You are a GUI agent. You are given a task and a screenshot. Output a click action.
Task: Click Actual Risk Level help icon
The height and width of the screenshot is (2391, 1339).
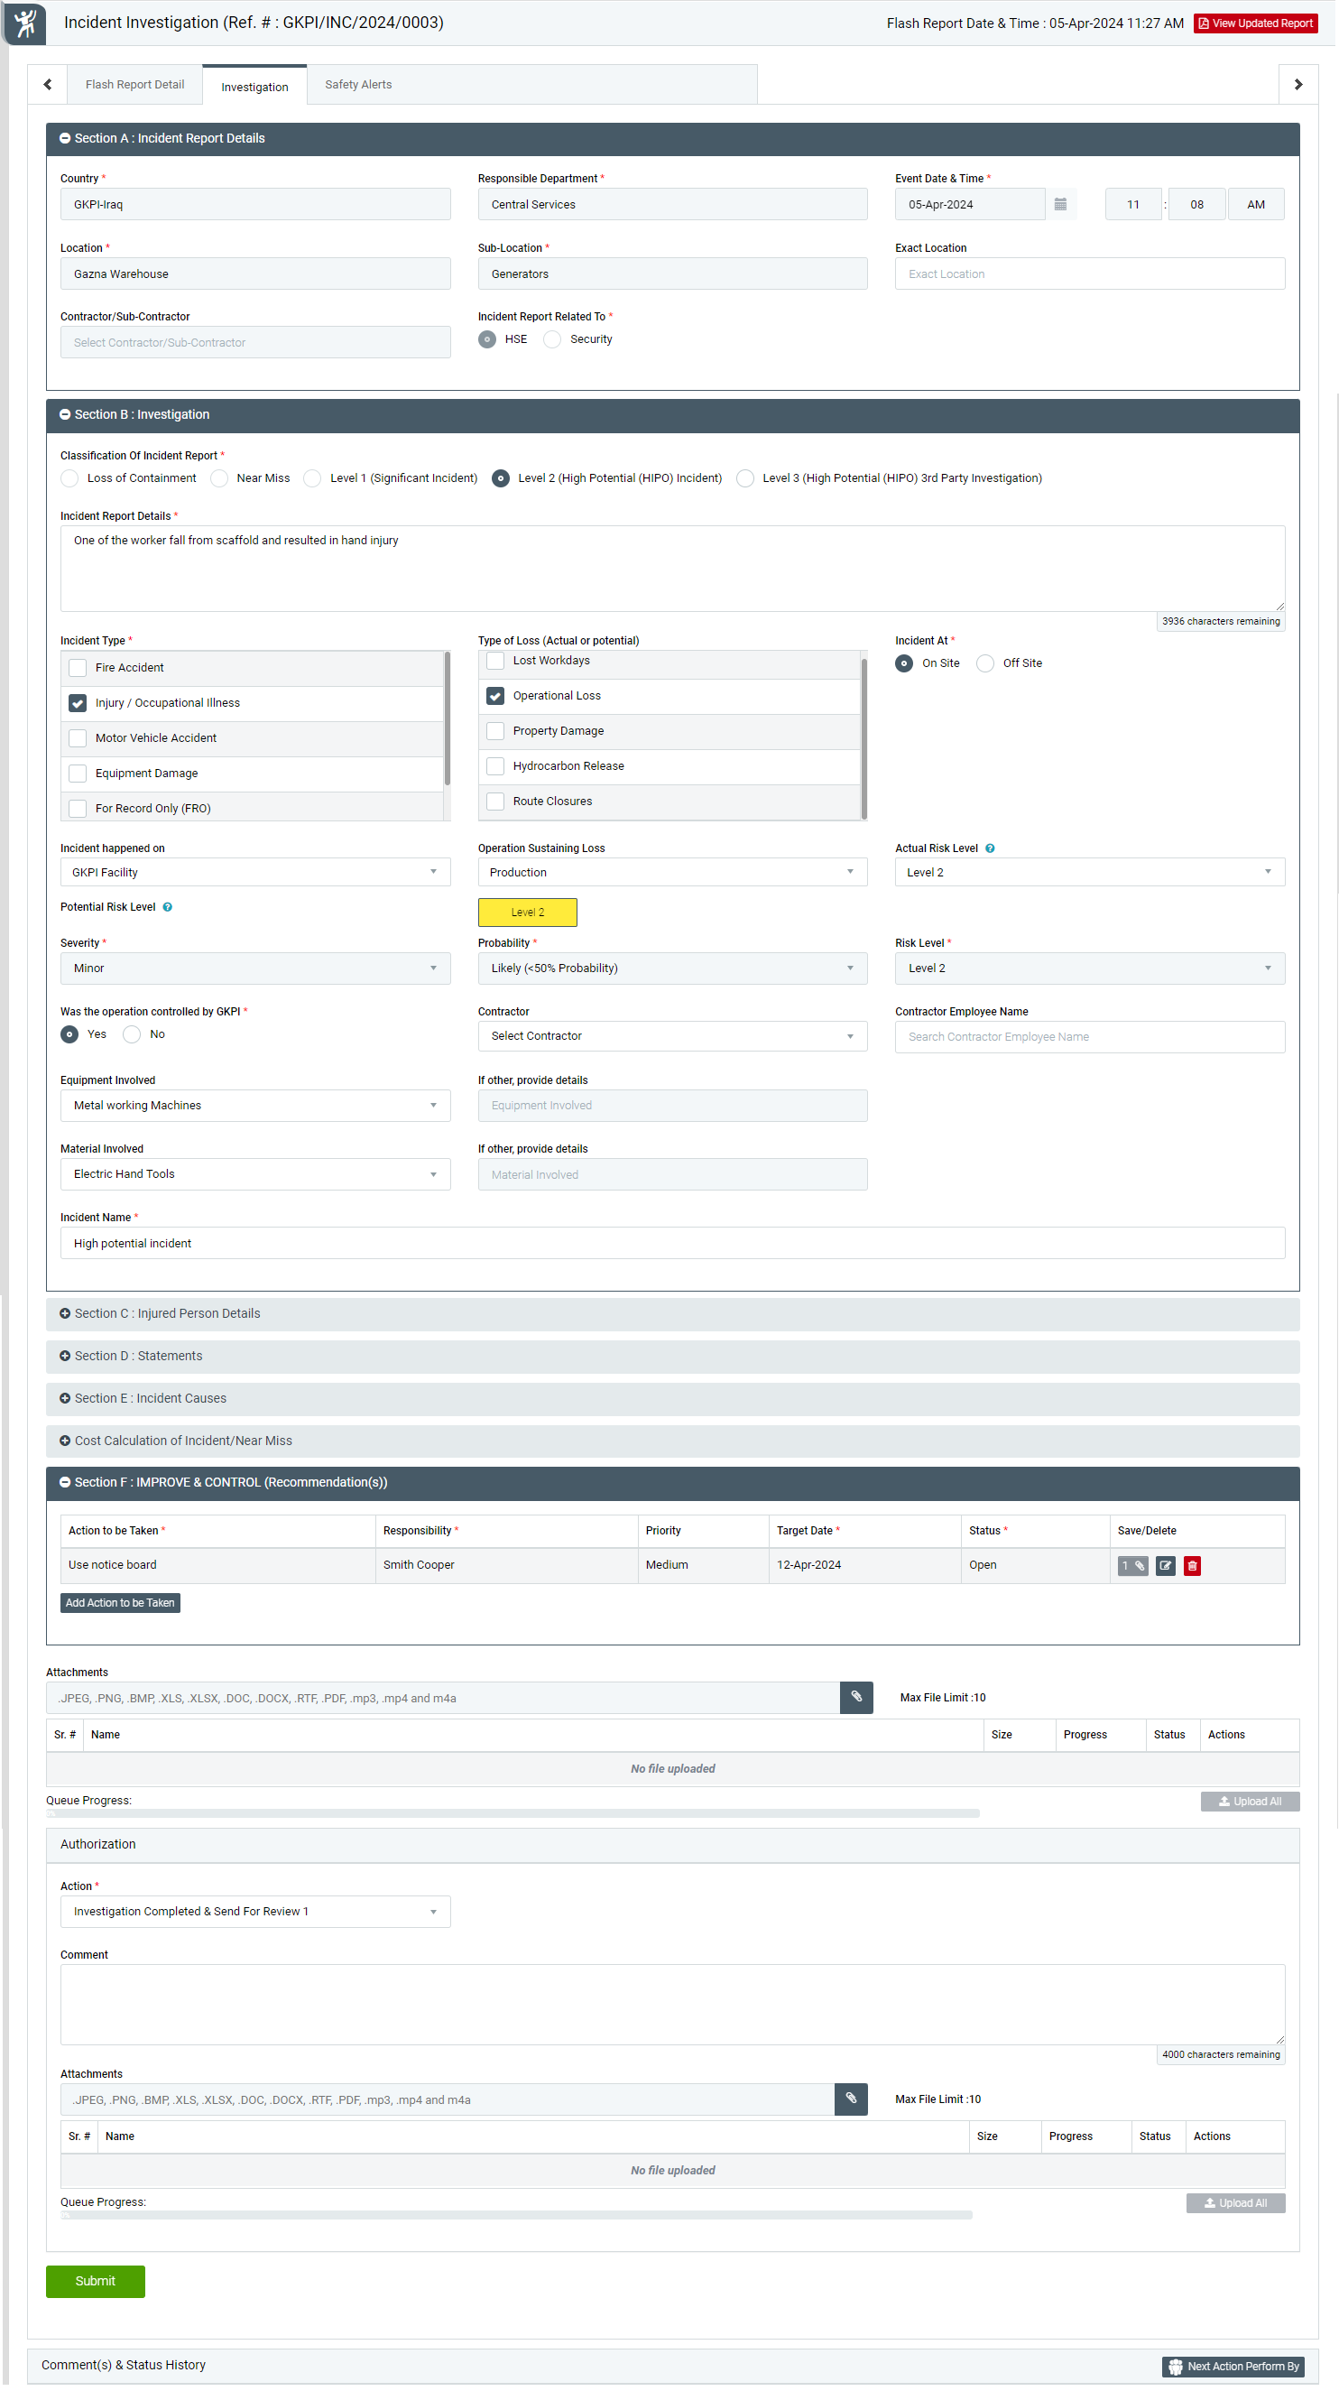pyautogui.click(x=990, y=848)
